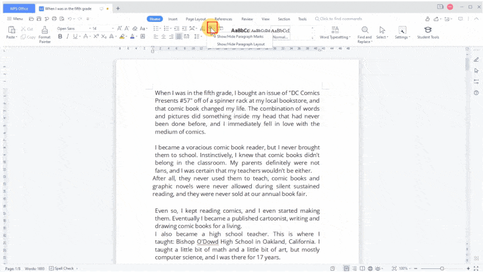Toggle Italic formatting
This screenshot has width=483, height=272.
click(68, 36)
